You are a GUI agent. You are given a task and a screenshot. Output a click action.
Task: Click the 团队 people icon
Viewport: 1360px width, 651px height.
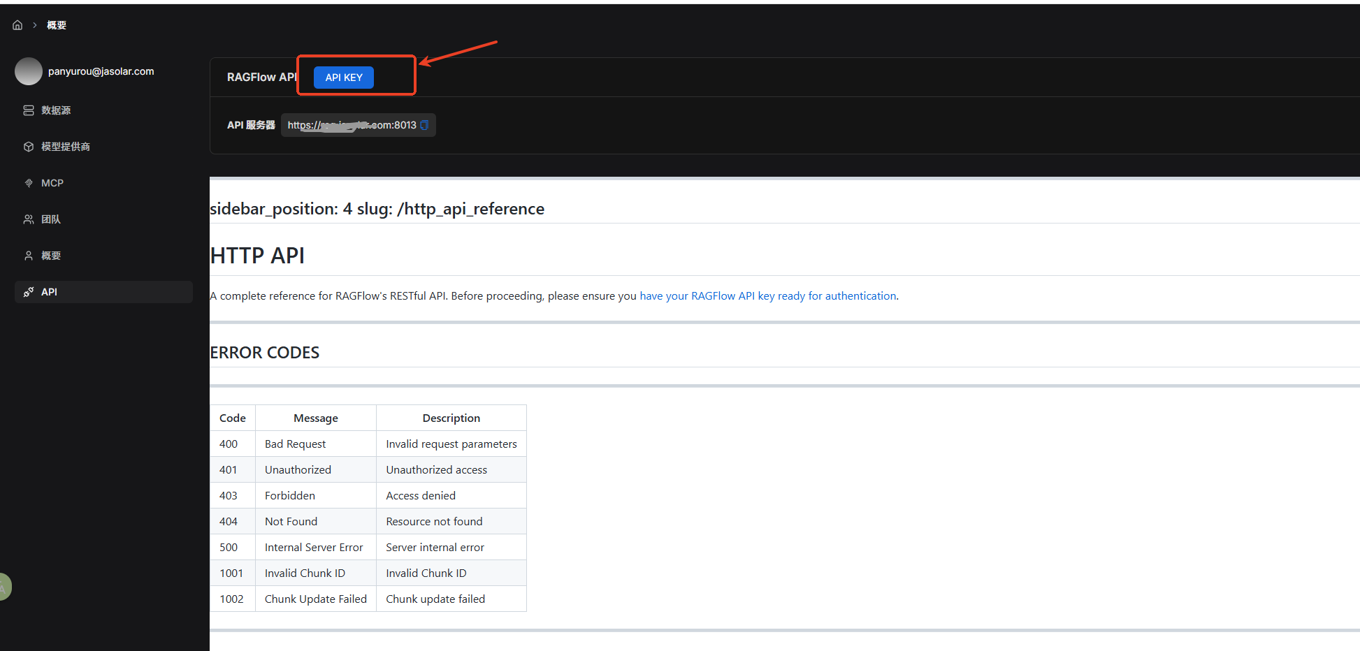29,219
